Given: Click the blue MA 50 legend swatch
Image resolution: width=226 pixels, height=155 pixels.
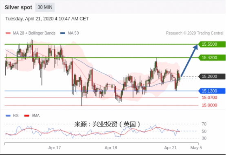Looking at the screenshot, I should pos(63,33).
